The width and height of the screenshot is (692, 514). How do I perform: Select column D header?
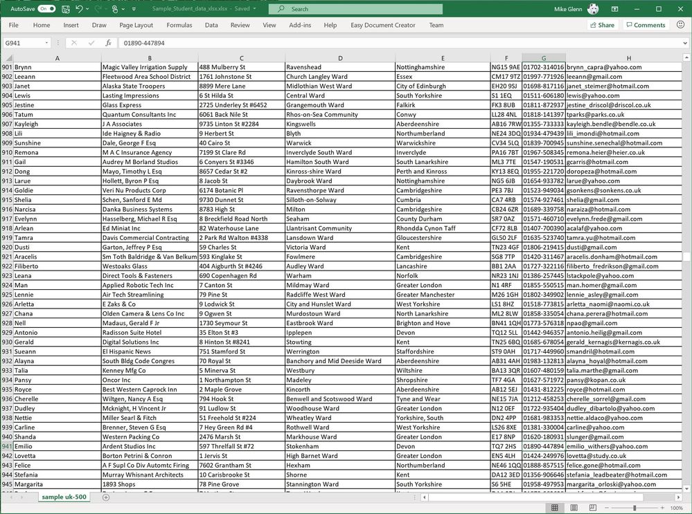[x=340, y=57]
